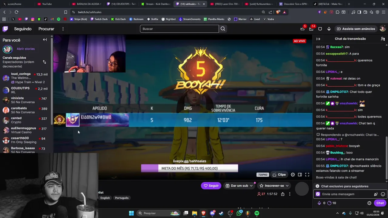
Task: Show hidden system tray icons
Action: pos(337,213)
